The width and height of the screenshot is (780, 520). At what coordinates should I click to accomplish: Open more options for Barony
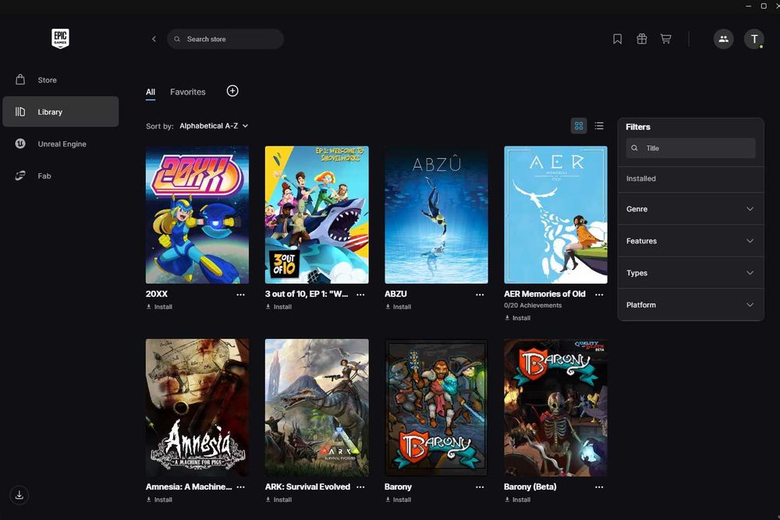(x=480, y=487)
